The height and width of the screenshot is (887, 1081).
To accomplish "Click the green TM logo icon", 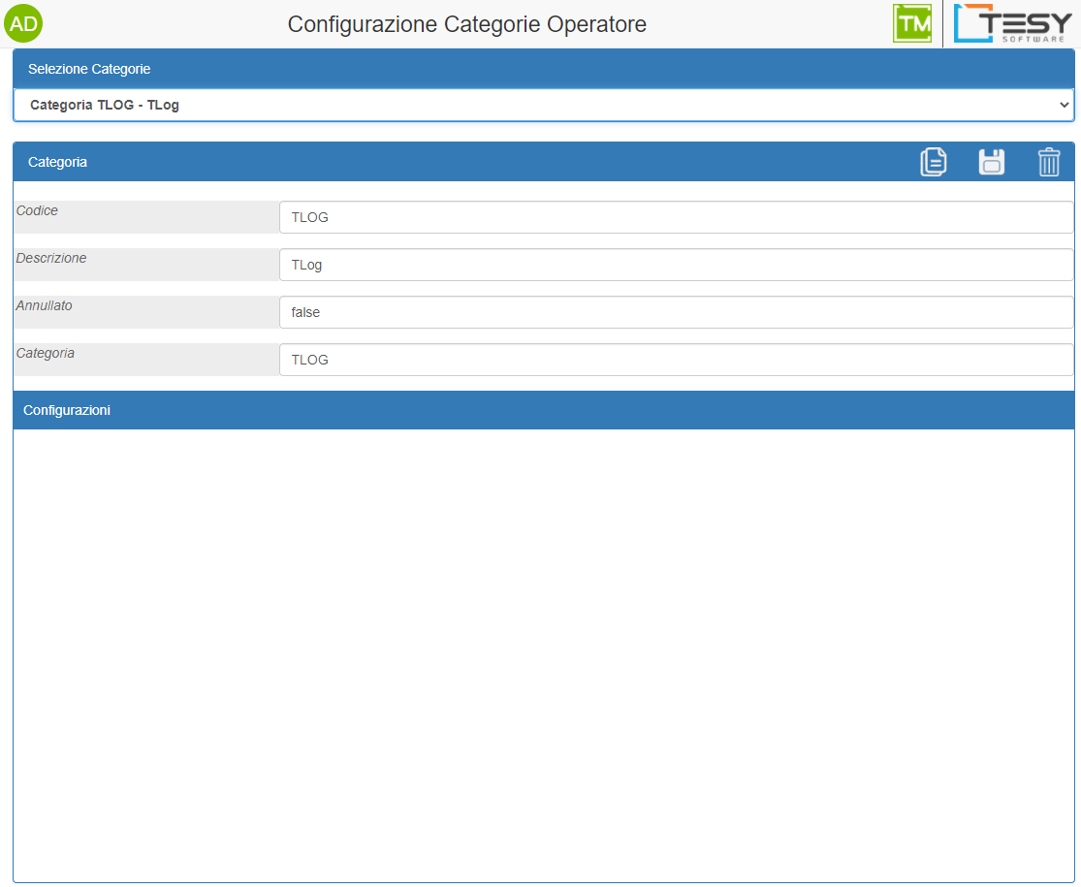I will coord(911,23).
